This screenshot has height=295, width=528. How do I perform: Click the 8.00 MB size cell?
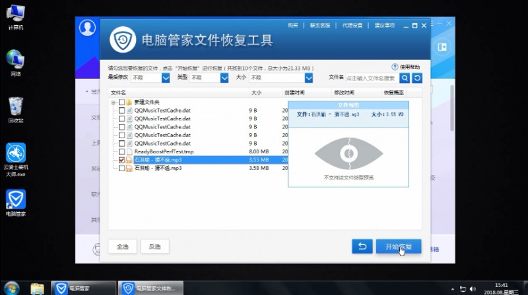coord(259,151)
